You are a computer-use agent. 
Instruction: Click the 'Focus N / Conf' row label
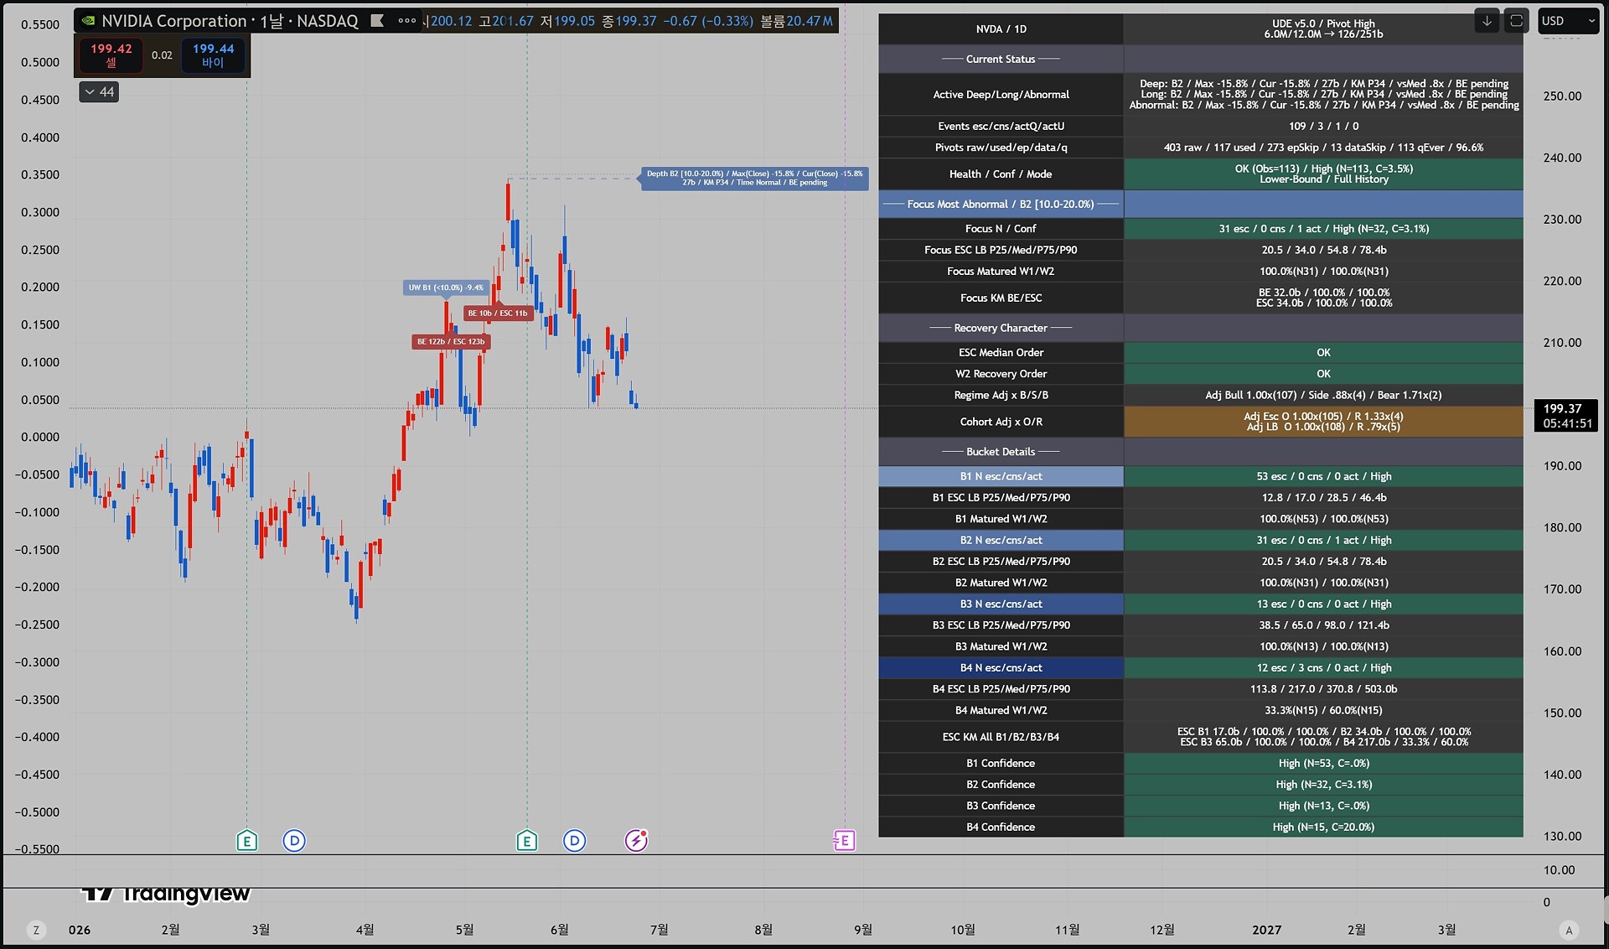(x=1001, y=228)
